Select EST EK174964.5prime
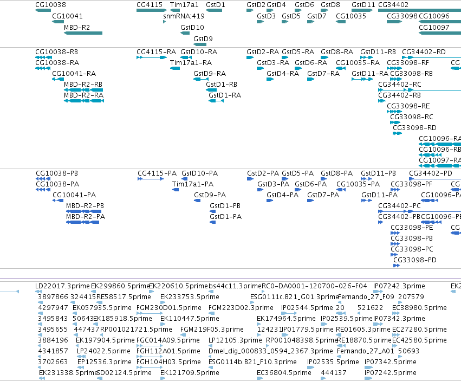This screenshot has width=461, height=381. click(286, 319)
